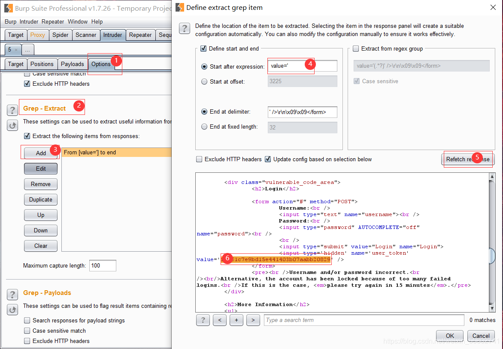
Task: Close the Define extract grep item dialog
Action: (x=493, y=7)
